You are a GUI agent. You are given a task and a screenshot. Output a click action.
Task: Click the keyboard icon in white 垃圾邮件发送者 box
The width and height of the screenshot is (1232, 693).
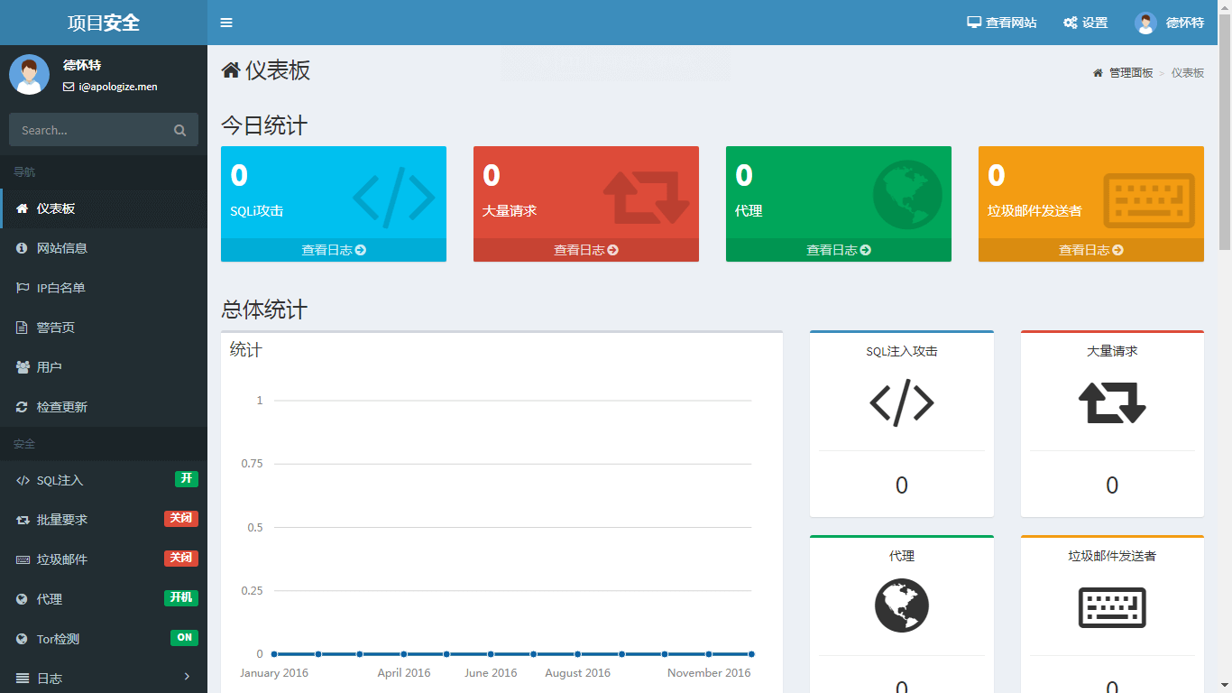1112,607
